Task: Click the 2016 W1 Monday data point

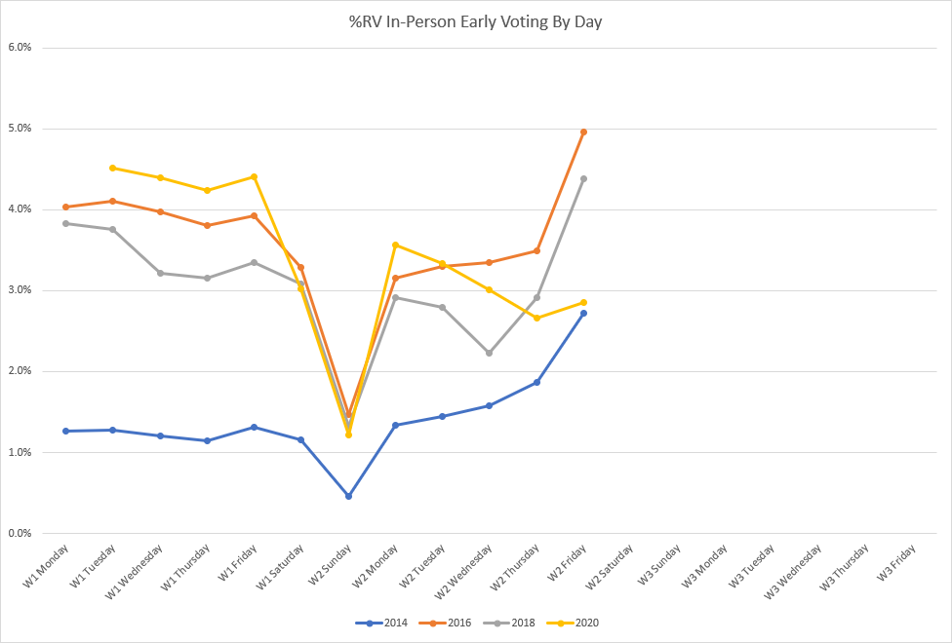Action: point(65,207)
